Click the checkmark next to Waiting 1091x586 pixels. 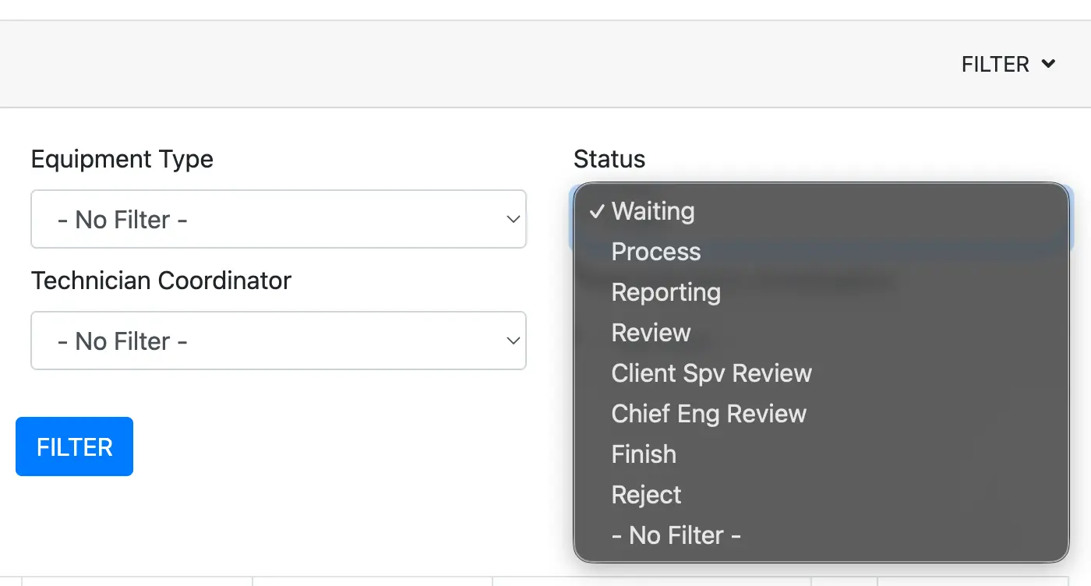point(597,211)
